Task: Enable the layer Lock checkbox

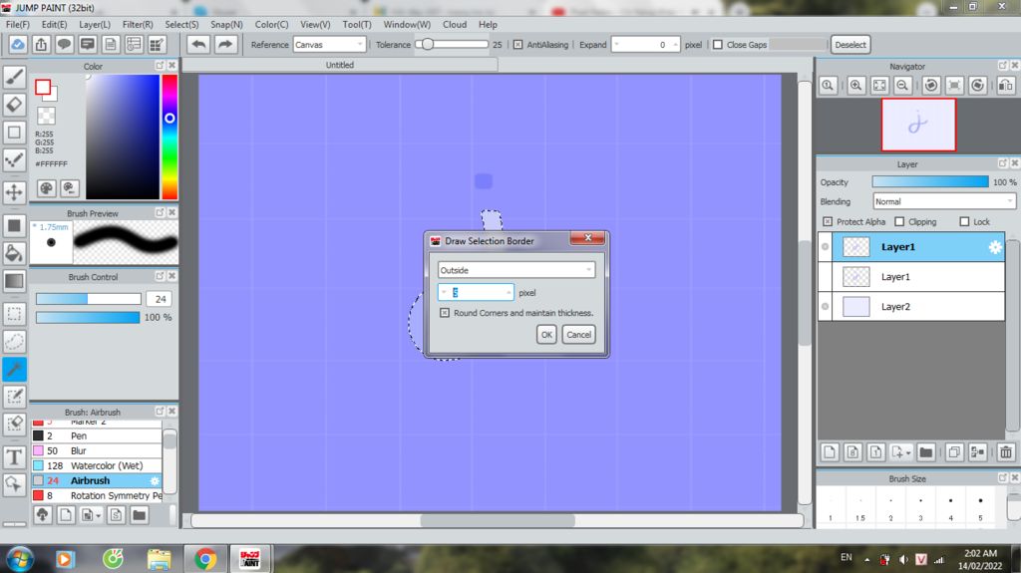Action: coord(964,222)
